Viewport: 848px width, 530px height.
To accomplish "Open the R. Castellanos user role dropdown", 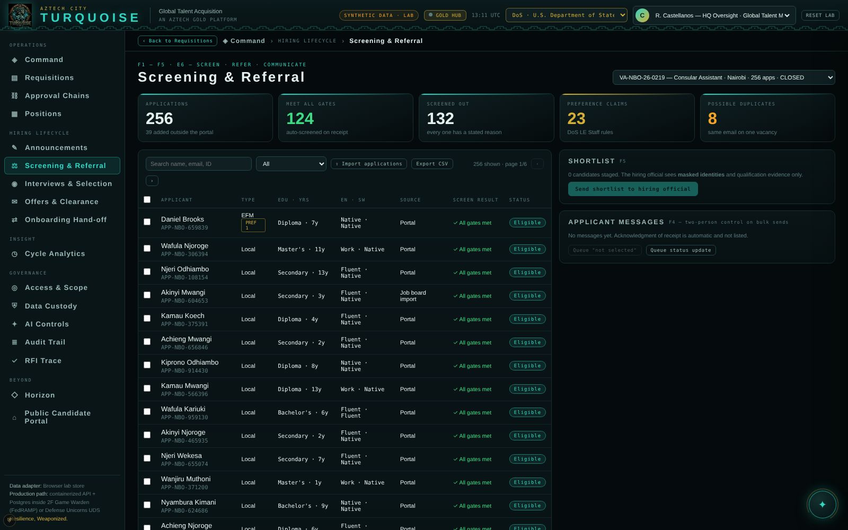I will [714, 15].
